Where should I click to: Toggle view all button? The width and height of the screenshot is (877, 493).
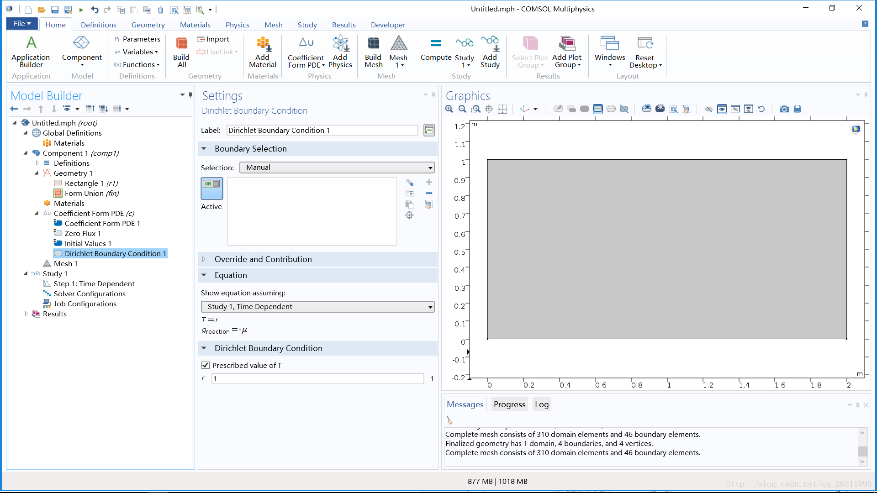click(x=749, y=109)
